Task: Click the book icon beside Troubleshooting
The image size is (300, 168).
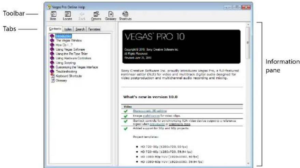Action: (x=52, y=72)
